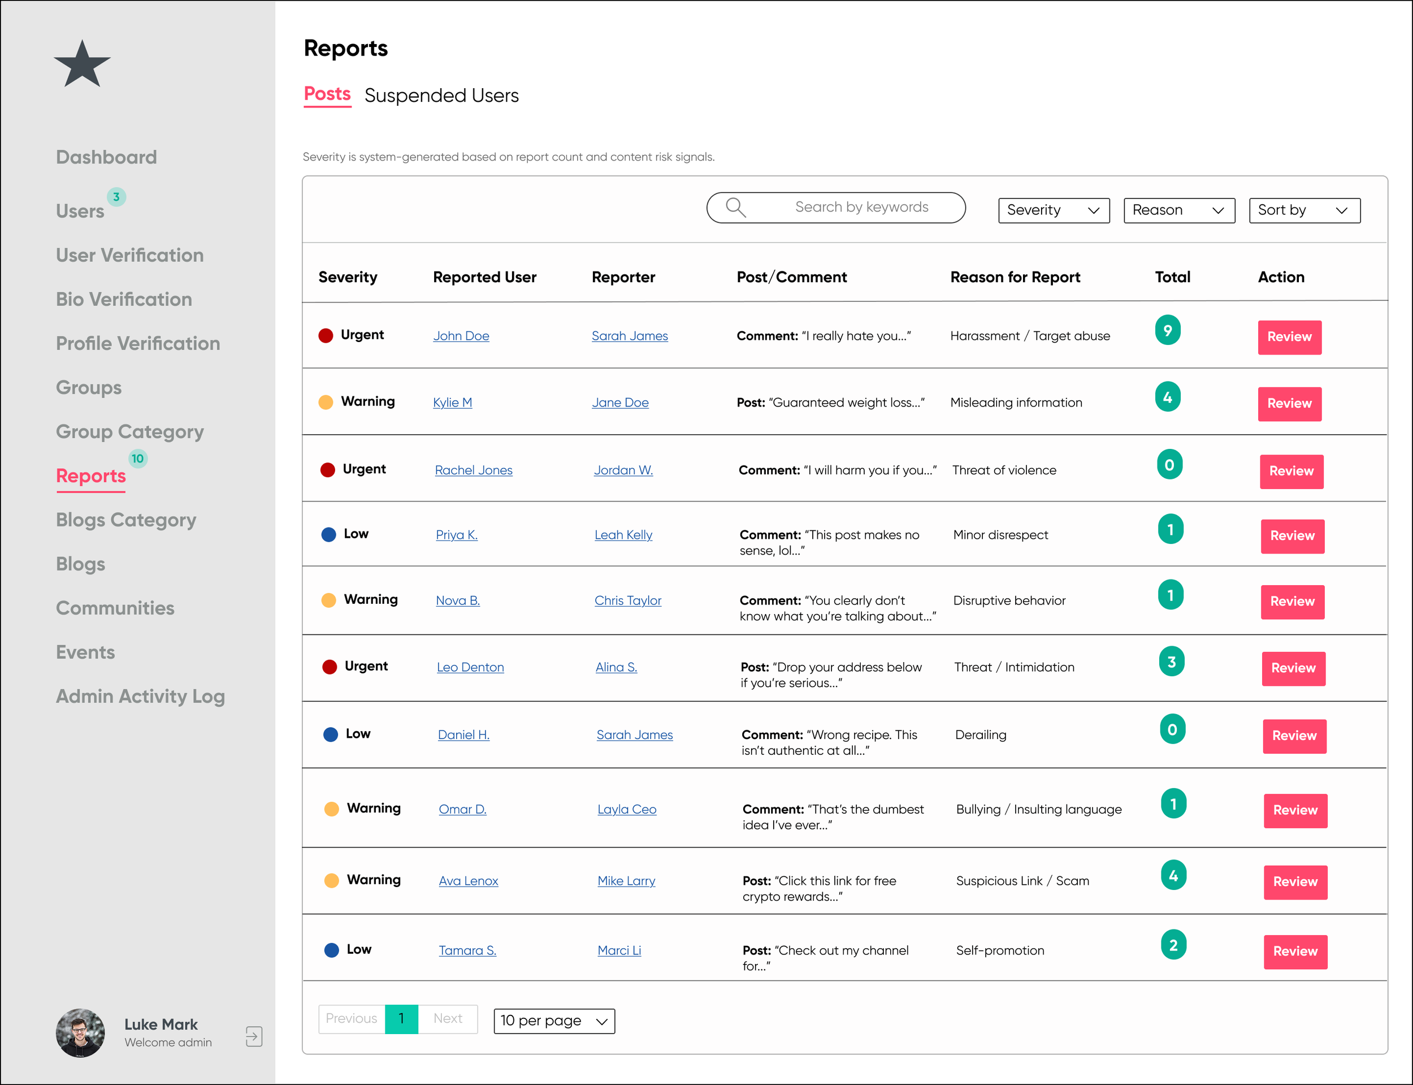The image size is (1413, 1085).
Task: Click the magnifying glass search icon
Action: [735, 208]
